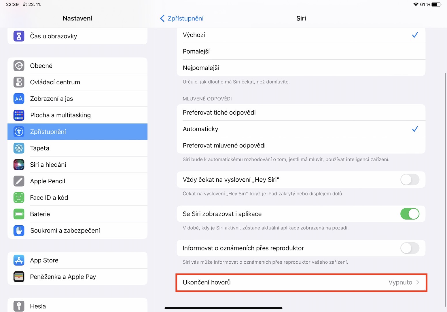The height and width of the screenshot is (312, 447).
Task: Select Zpřístupnění in the sidebar
Action: [x=77, y=132]
